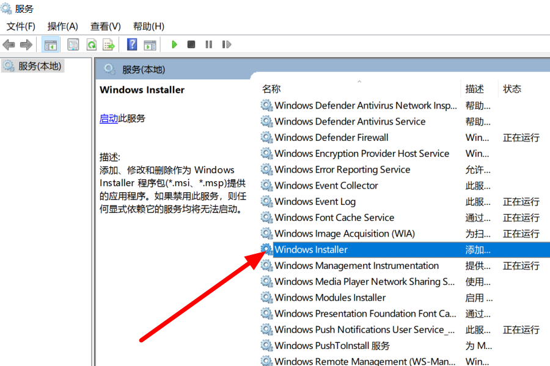The width and height of the screenshot is (550, 366).
Task: Select 服务(本地) in the left tree
Action: pyautogui.click(x=40, y=66)
